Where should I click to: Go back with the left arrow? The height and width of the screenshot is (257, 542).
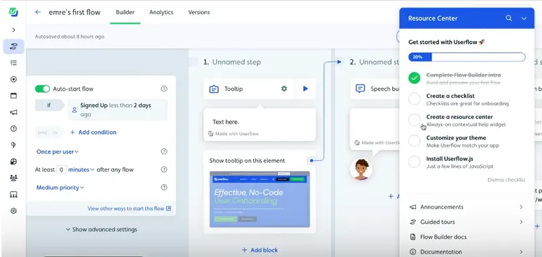pos(38,12)
